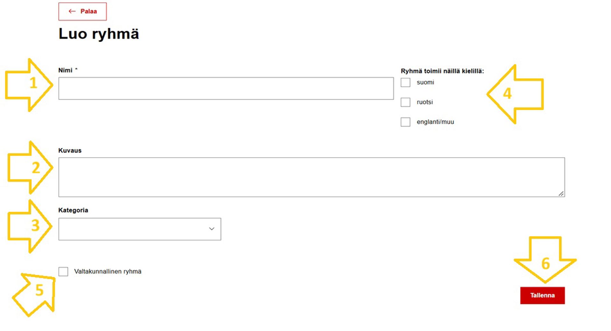The height and width of the screenshot is (331, 611).
Task: Open the Kategoria dropdown
Action: coord(140,229)
